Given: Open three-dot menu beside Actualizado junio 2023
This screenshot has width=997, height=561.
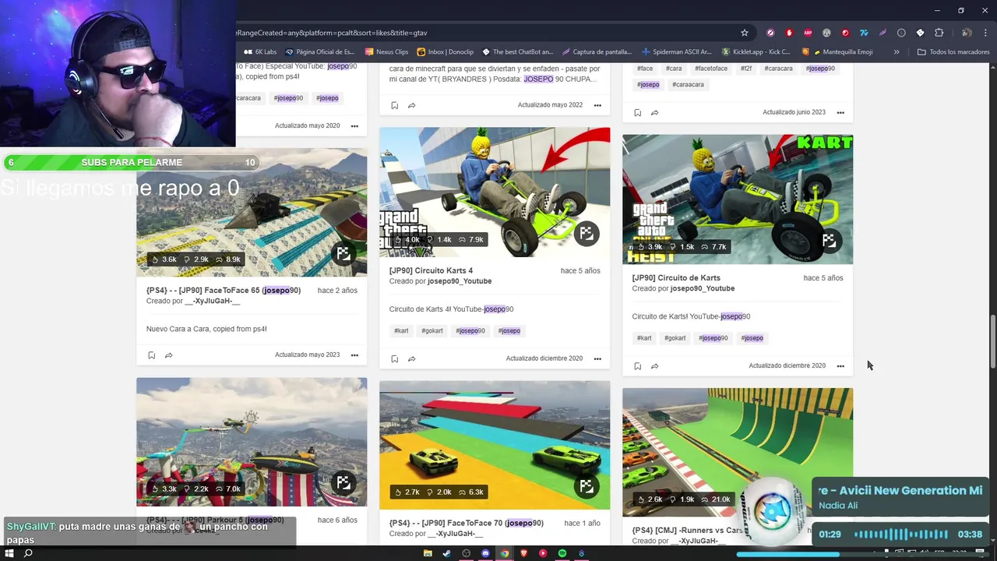Looking at the screenshot, I should pyautogui.click(x=840, y=112).
